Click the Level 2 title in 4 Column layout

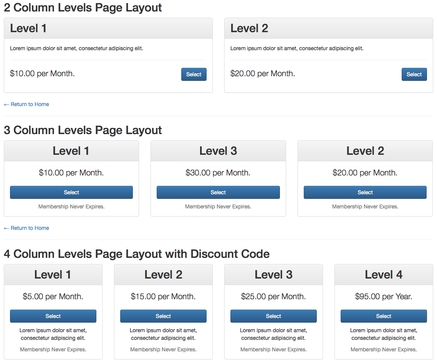click(x=163, y=275)
